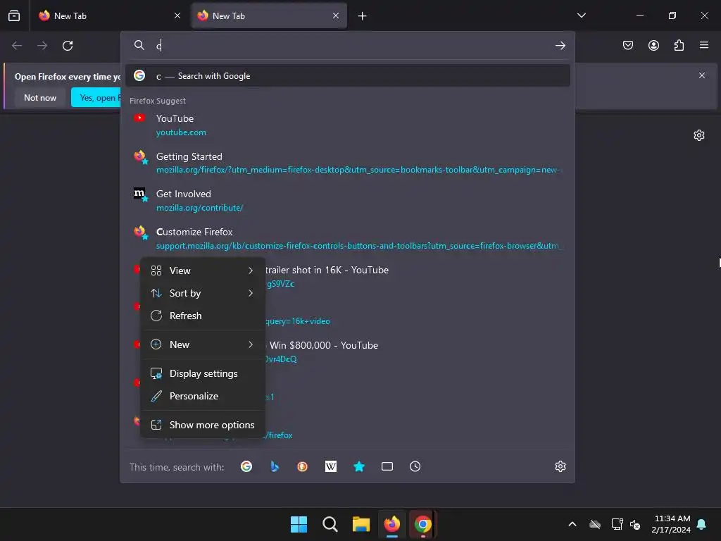Screen dimensions: 721x541
Task: Select the 'c — Search with Google' suggestion
Action: coord(348,76)
